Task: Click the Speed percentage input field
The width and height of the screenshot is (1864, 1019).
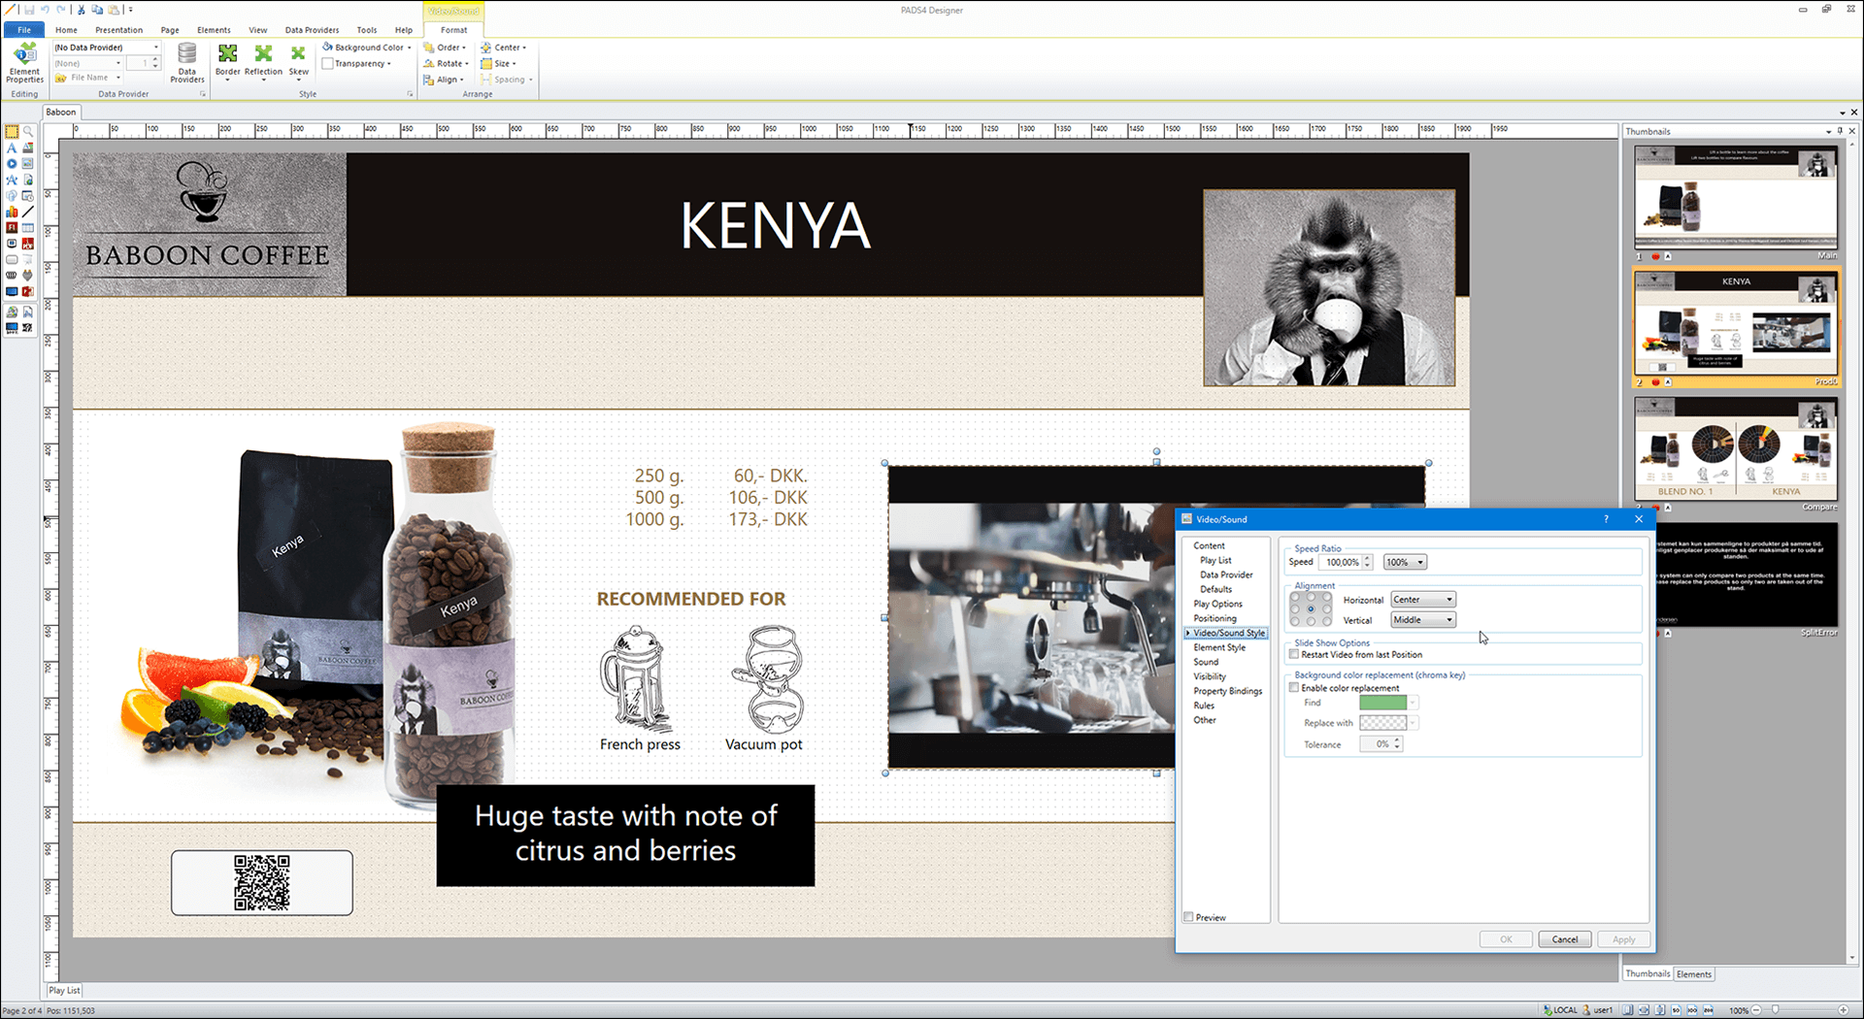Action: pos(1344,562)
